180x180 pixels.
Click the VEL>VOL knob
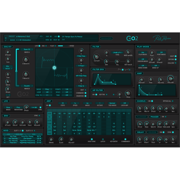click(161, 80)
